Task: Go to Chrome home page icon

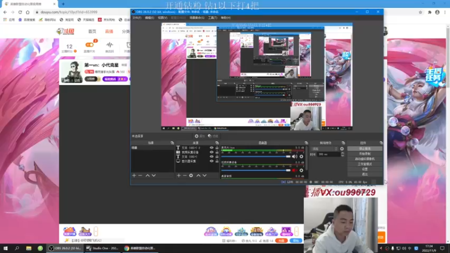Action: coord(28,12)
